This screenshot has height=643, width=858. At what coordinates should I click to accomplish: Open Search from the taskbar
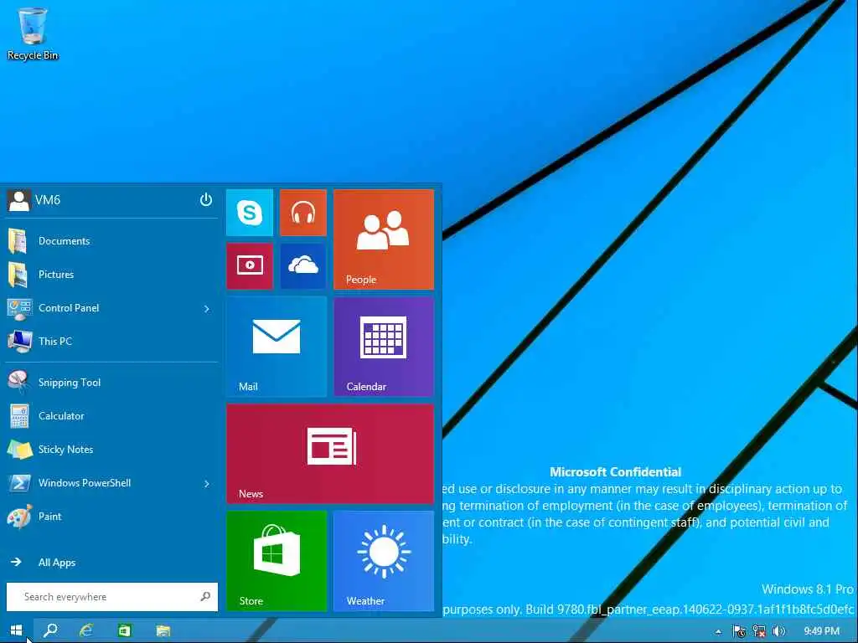click(x=50, y=630)
